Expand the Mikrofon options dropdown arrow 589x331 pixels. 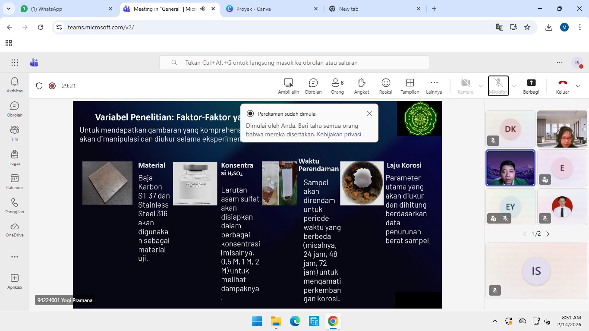tap(513, 86)
